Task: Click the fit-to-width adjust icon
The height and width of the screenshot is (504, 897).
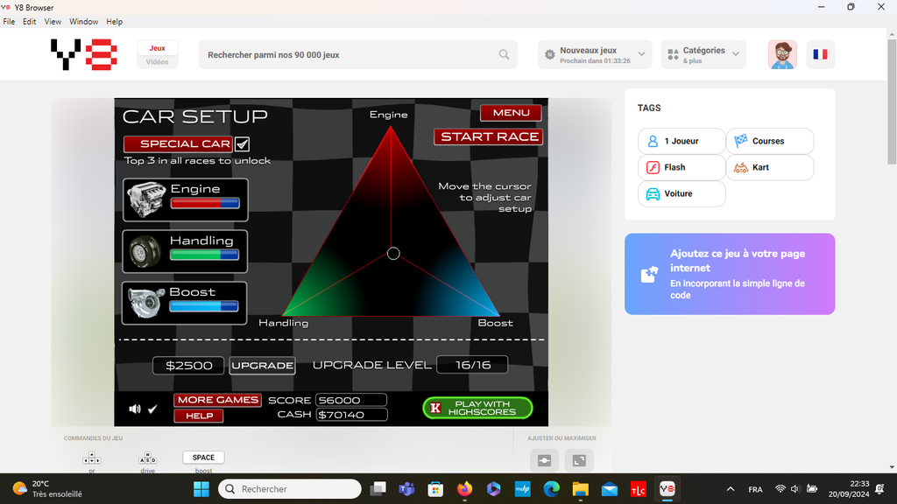Action: point(544,460)
